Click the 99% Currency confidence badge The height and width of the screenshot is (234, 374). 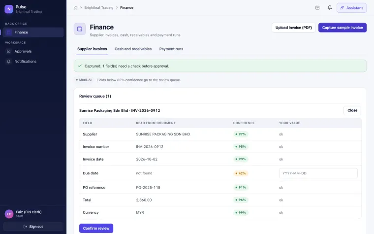tap(241, 212)
